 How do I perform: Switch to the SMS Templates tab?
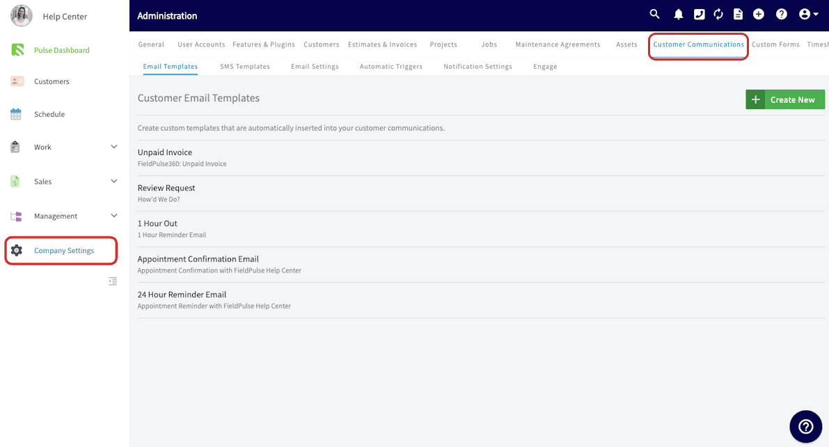tap(244, 66)
